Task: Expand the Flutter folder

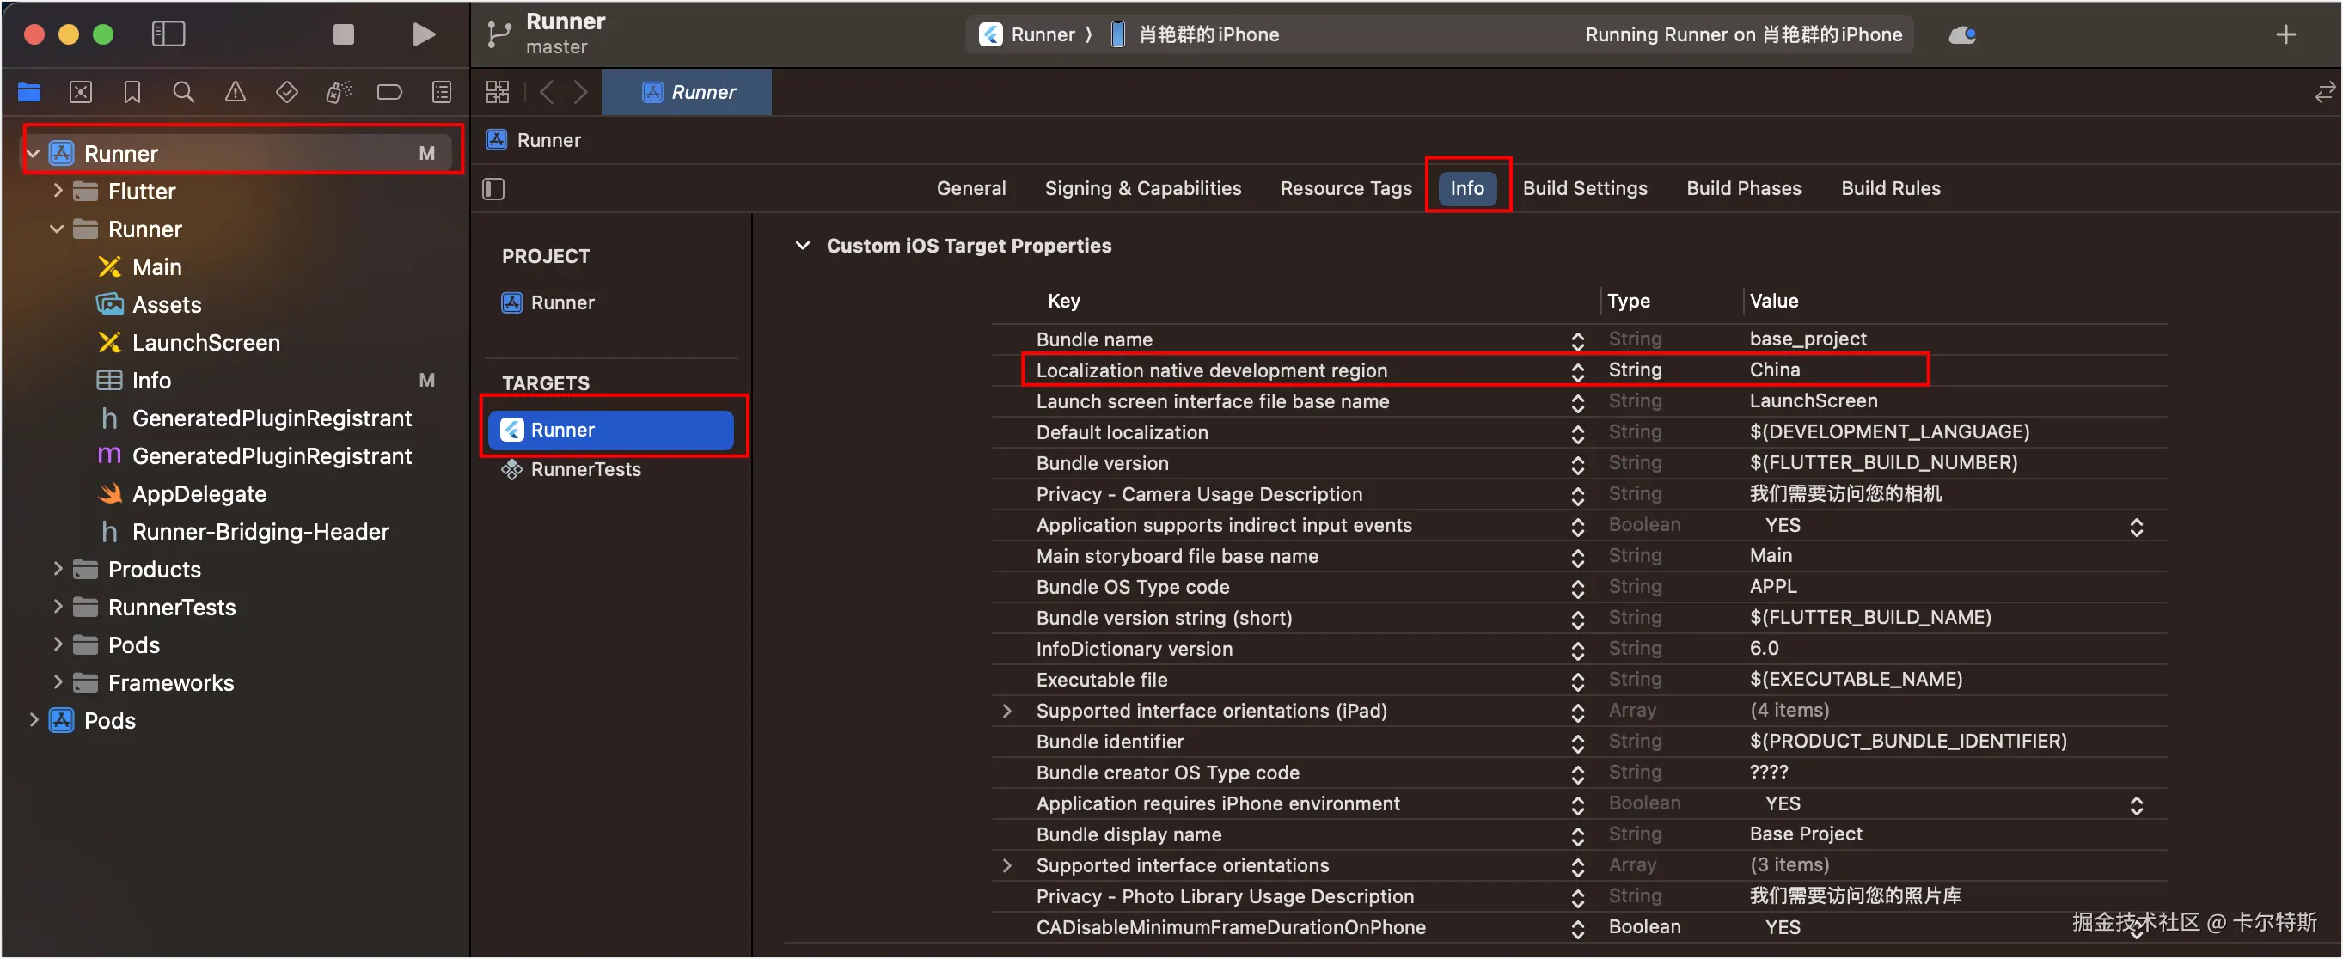Action: (x=58, y=191)
